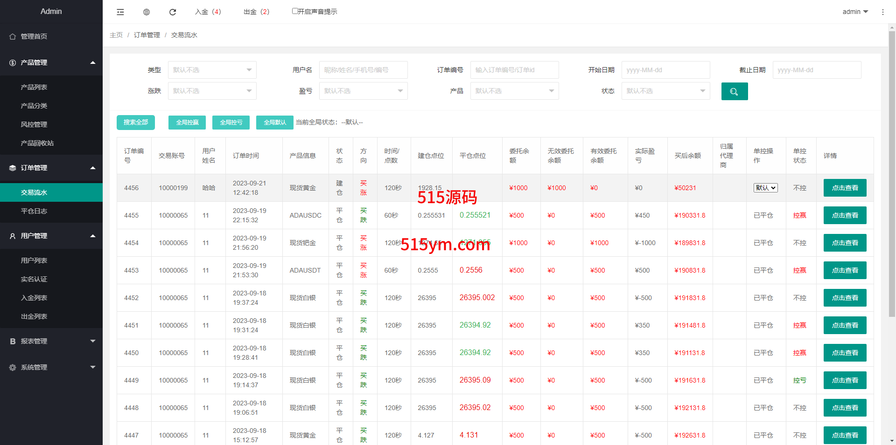
Task: Select 产品列表 from the sidebar menu
Action: (x=34, y=87)
